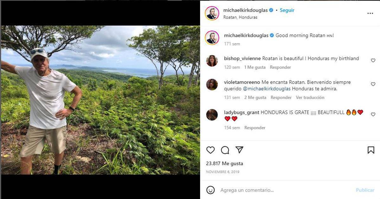The image size is (380, 199).
Task: Reply to bishop_vivienne's comment
Action: pyautogui.click(x=280, y=67)
